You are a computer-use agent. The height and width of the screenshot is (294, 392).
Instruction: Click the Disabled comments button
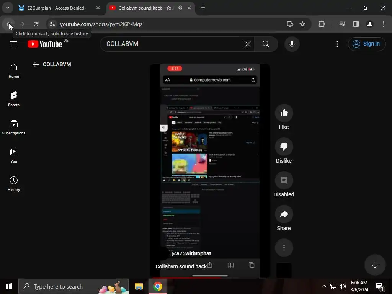284,181
